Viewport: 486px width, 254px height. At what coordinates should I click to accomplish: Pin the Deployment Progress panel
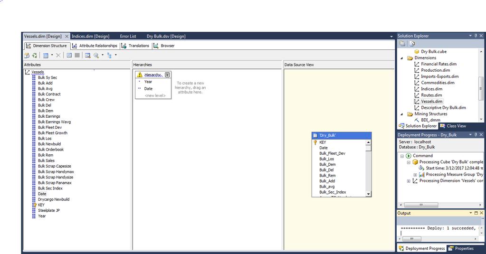pyautogui.click(x=476, y=135)
